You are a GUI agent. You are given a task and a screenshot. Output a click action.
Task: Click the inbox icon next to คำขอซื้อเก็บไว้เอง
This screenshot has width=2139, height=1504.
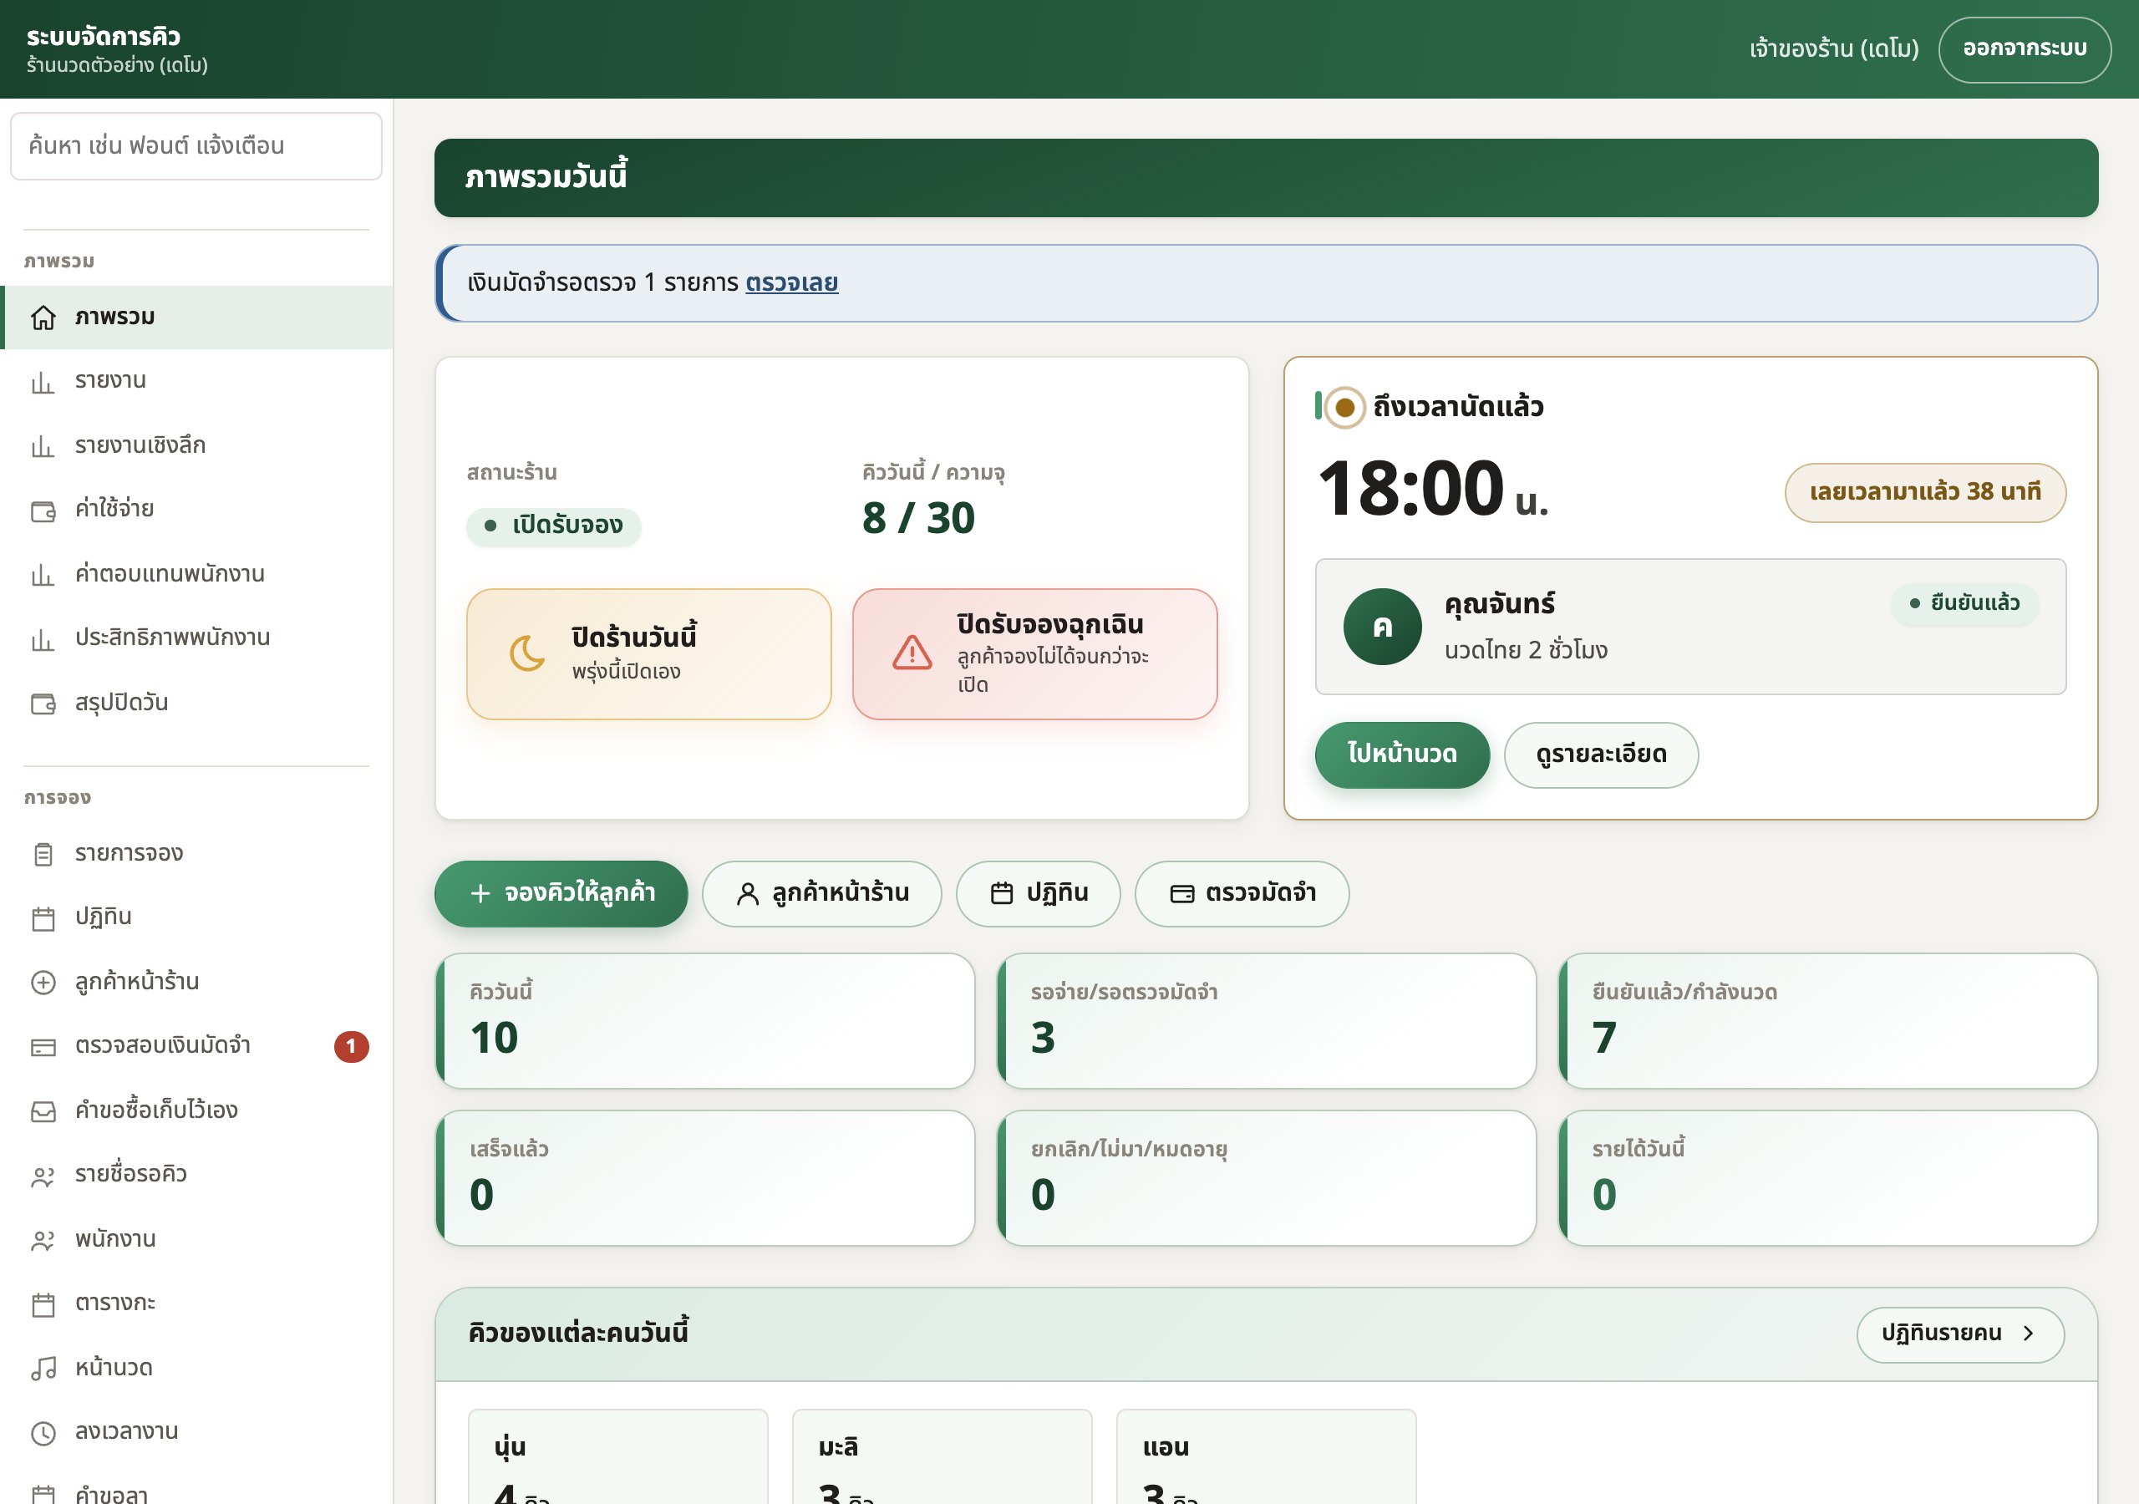(x=43, y=1110)
